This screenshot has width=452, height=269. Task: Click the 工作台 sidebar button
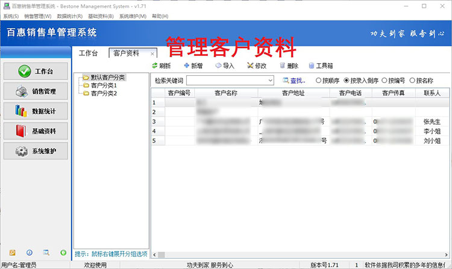[36, 71]
